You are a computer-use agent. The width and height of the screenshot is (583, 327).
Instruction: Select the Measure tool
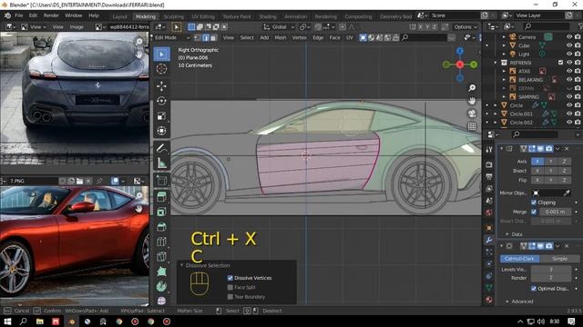[x=161, y=163]
